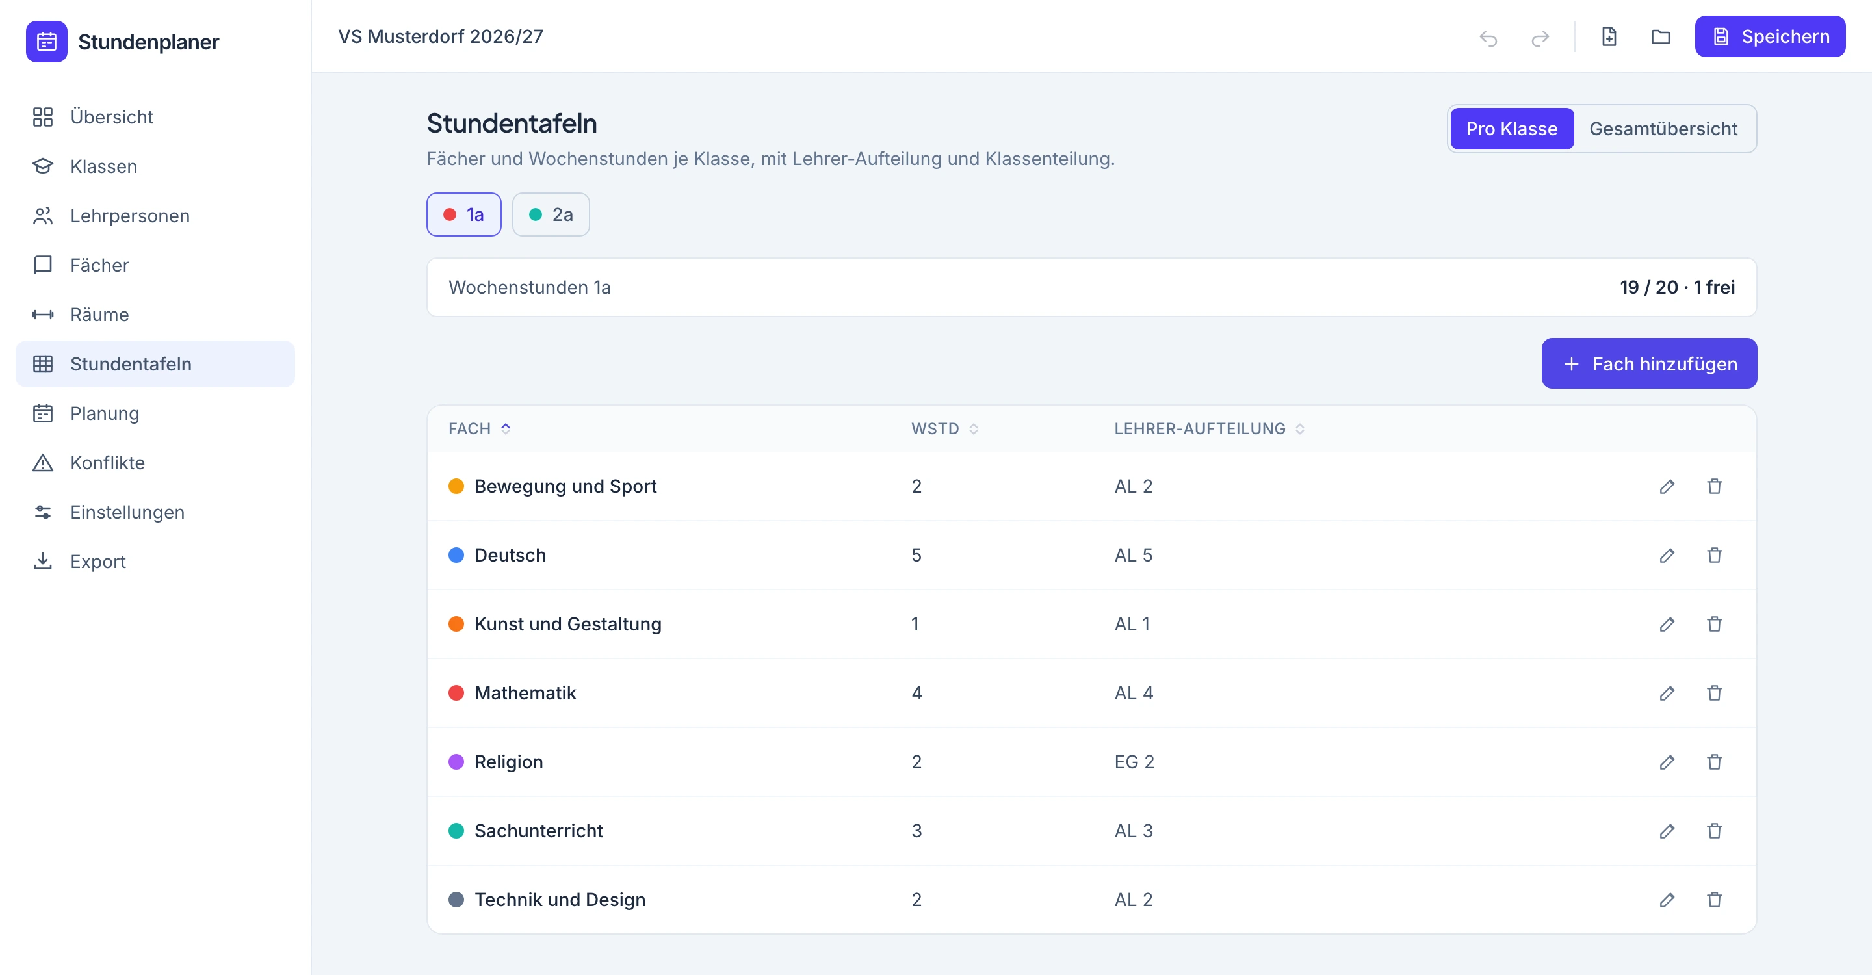Image resolution: width=1872 pixels, height=975 pixels.
Task: Click the undo arrow icon
Action: pyautogui.click(x=1488, y=37)
